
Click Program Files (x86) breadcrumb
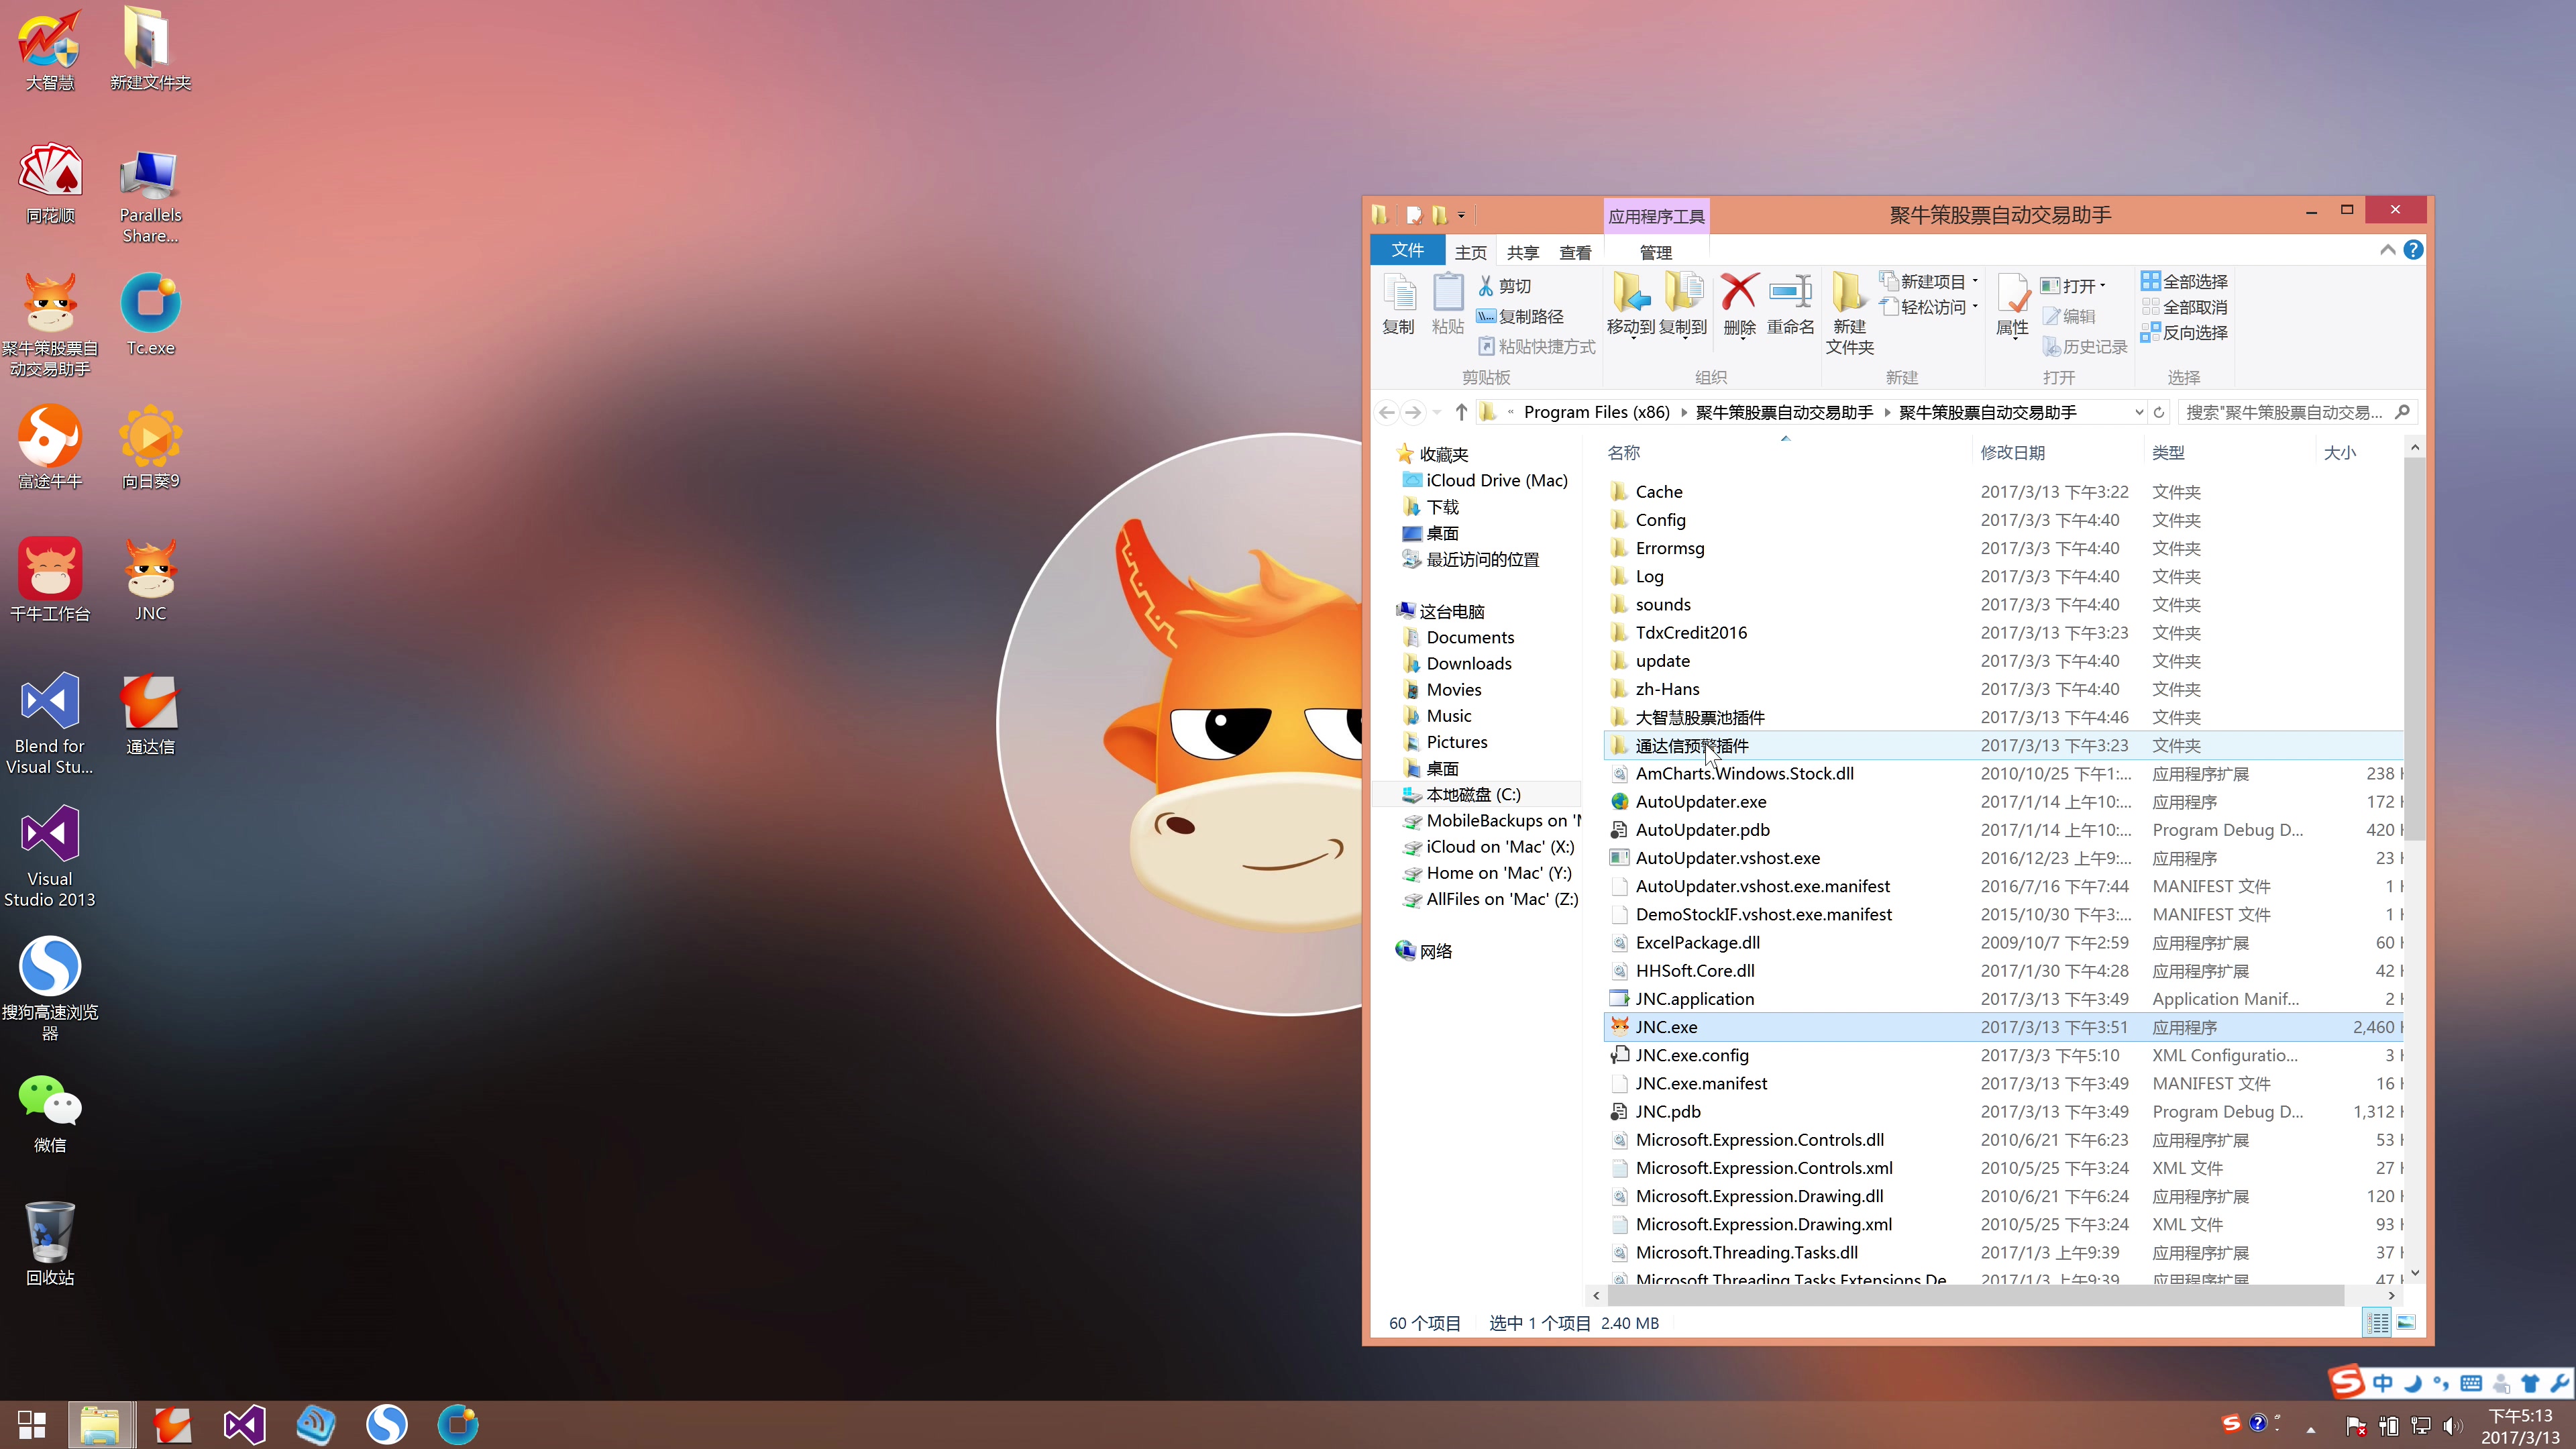point(1597,412)
